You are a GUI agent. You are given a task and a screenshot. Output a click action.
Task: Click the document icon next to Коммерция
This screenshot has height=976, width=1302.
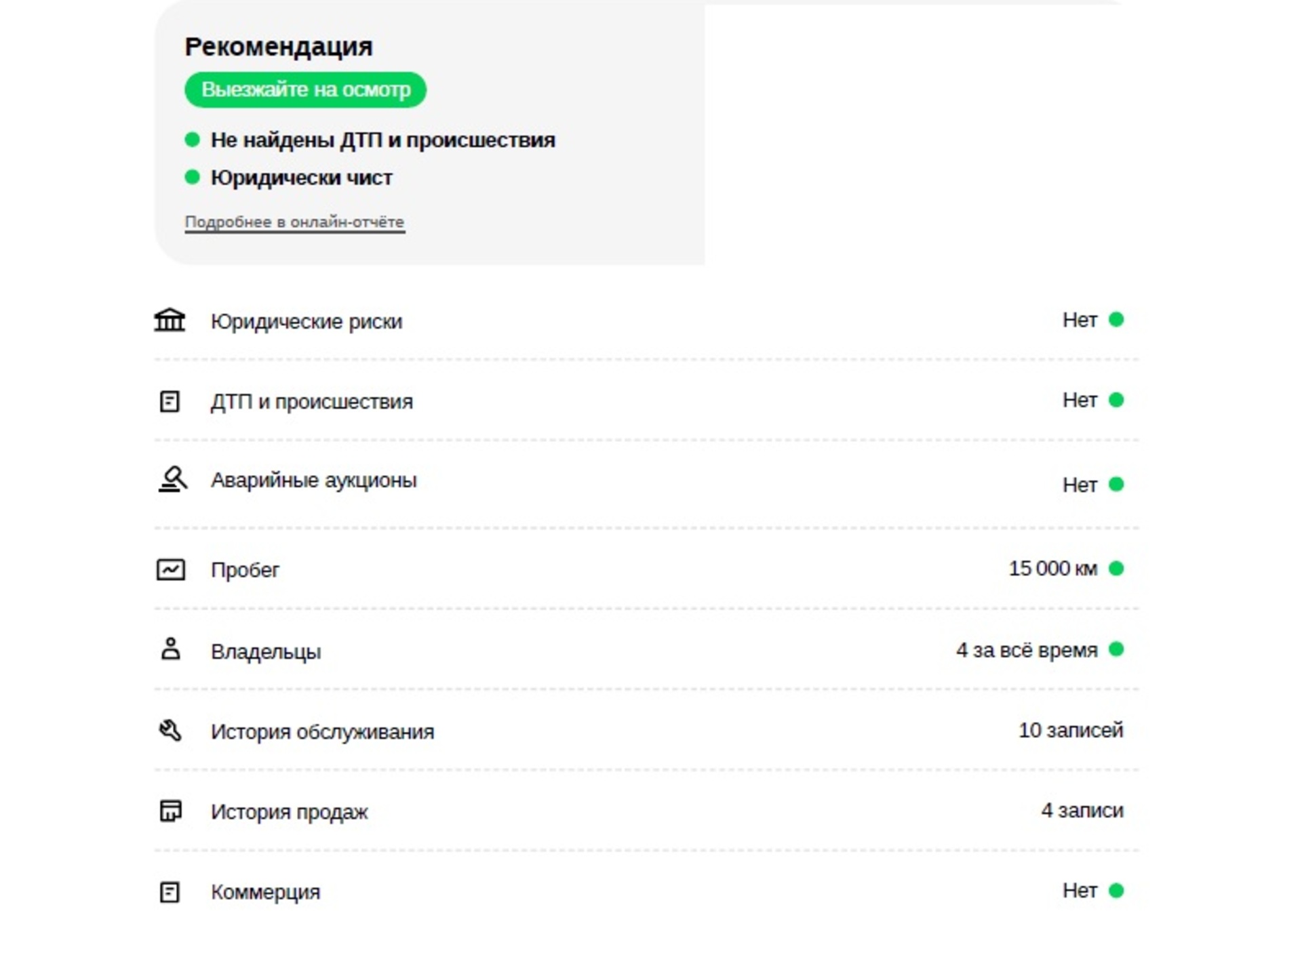click(170, 892)
